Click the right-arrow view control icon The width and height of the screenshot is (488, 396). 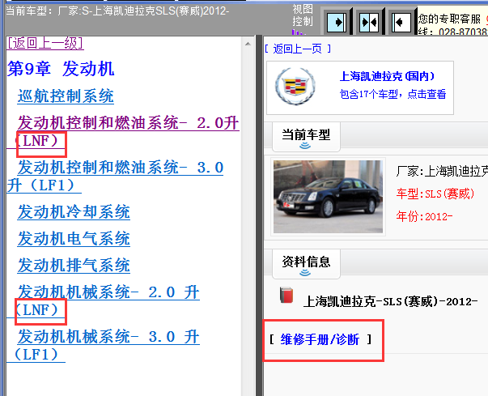(x=337, y=22)
